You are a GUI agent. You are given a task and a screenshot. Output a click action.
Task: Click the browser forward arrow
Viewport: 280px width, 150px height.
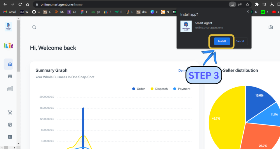click(13, 4)
